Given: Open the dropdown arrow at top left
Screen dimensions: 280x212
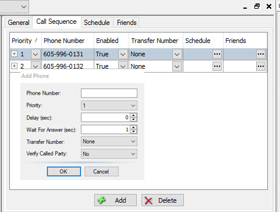Looking at the screenshot, I should click(24, 7).
